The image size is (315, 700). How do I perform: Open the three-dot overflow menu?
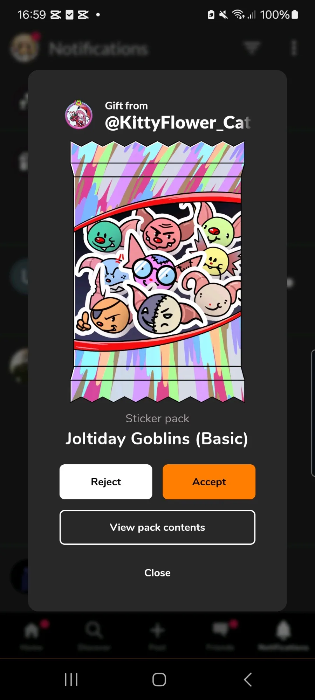tap(294, 48)
